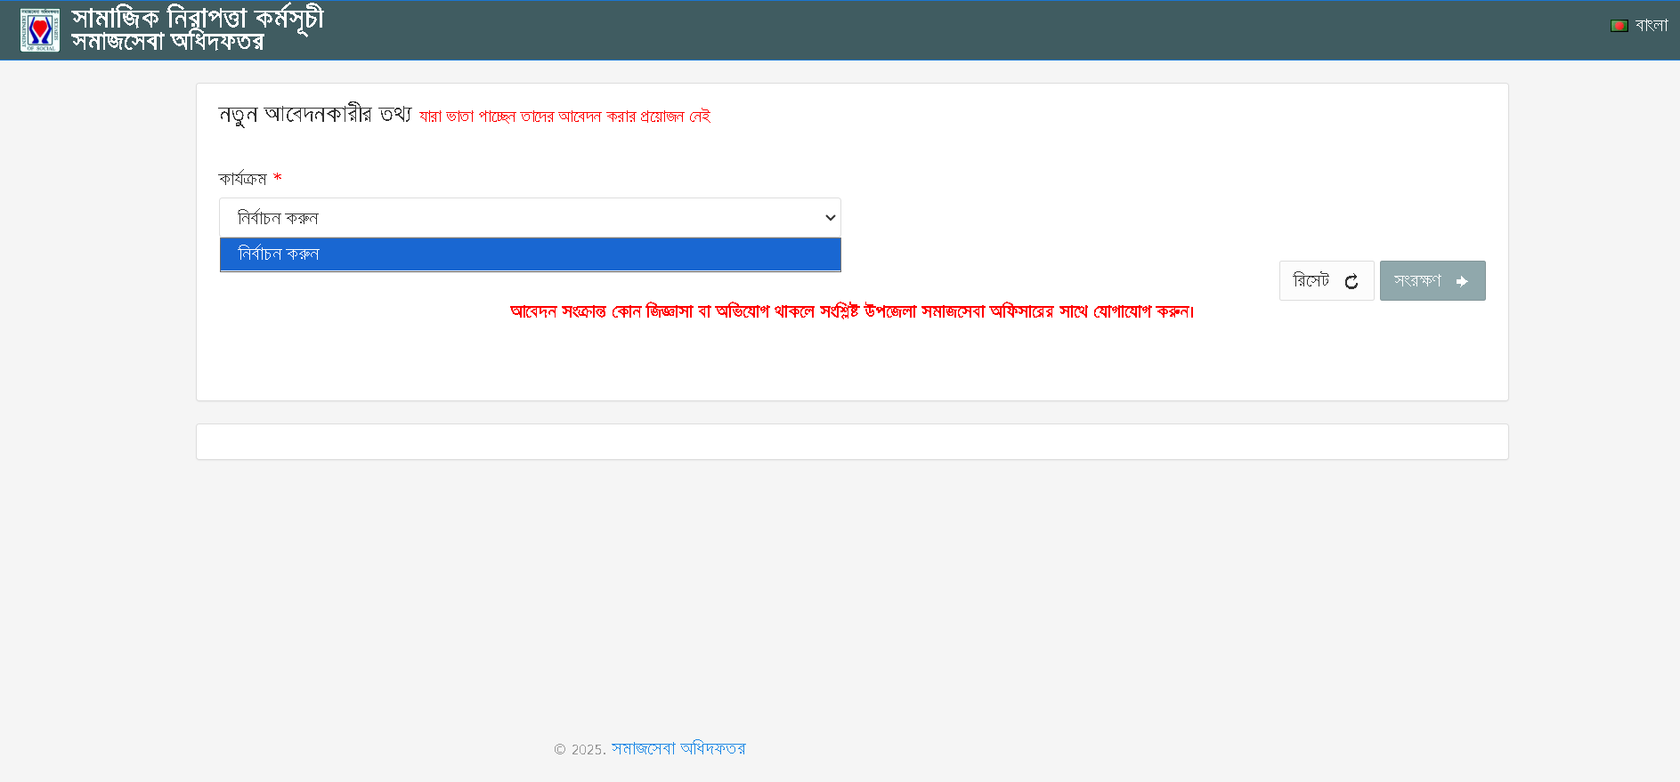Click the © 2025 copyright text
Image resolution: width=1680 pixels, height=782 pixels.
[580, 750]
